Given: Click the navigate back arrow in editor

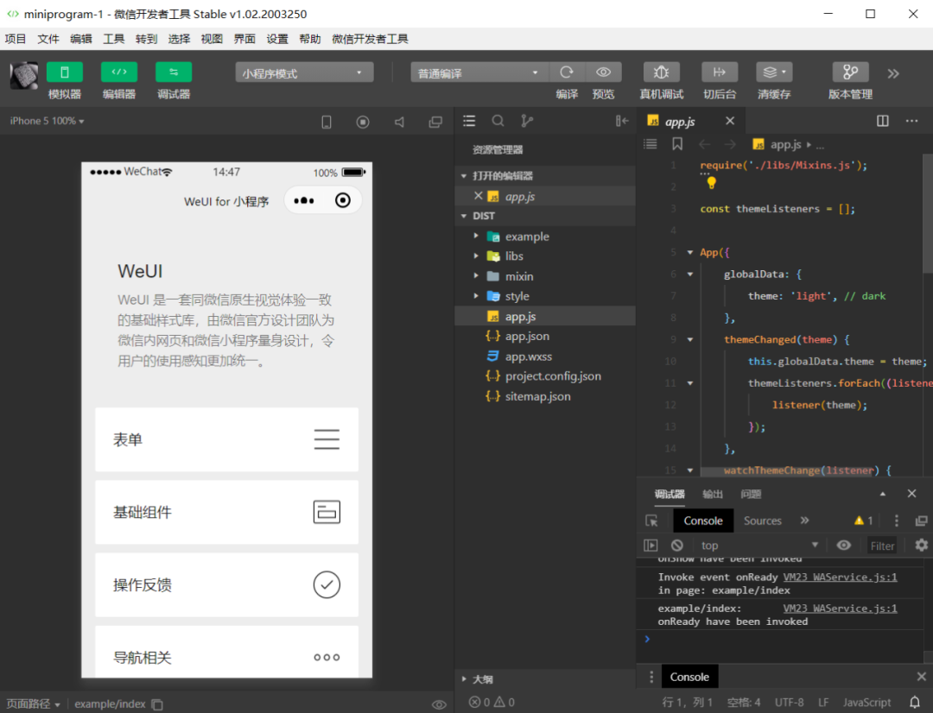Looking at the screenshot, I should 705,144.
